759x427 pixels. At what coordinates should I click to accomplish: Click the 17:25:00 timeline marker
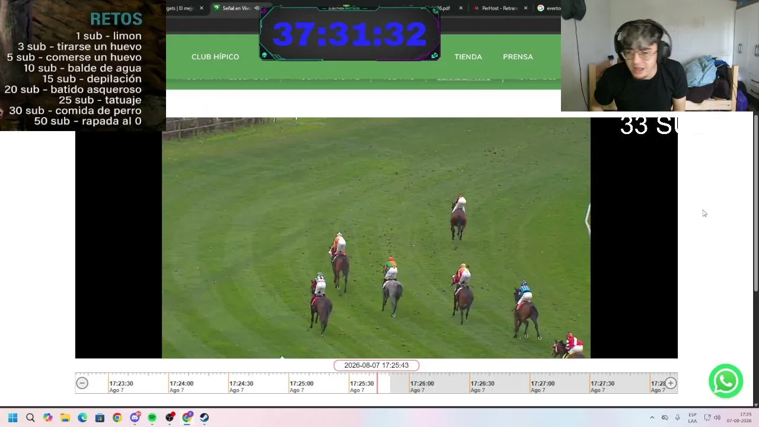[301, 384]
